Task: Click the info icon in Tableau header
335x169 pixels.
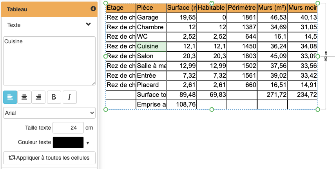Action: coord(93,9)
